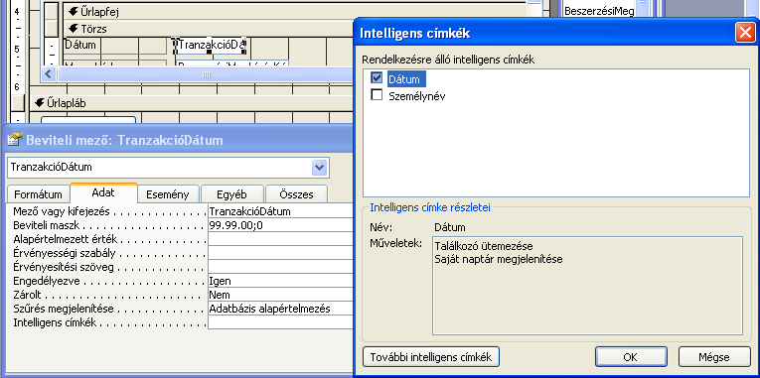This screenshot has width=760, height=378.
Task: Open the Egyéb tab
Action: coord(232,194)
